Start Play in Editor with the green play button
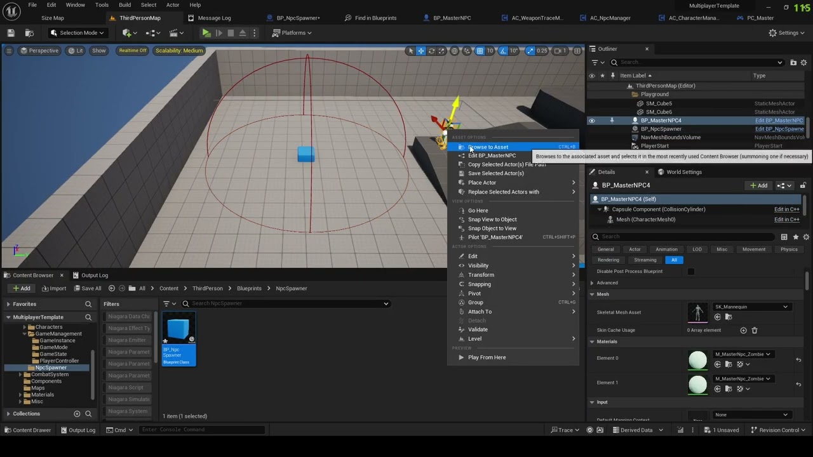The width and height of the screenshot is (813, 457). tap(206, 33)
